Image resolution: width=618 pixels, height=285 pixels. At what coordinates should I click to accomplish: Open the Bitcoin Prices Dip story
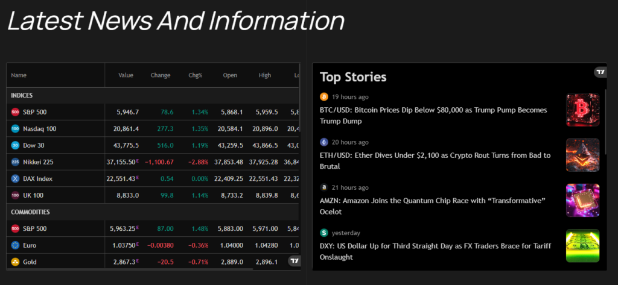(x=433, y=116)
